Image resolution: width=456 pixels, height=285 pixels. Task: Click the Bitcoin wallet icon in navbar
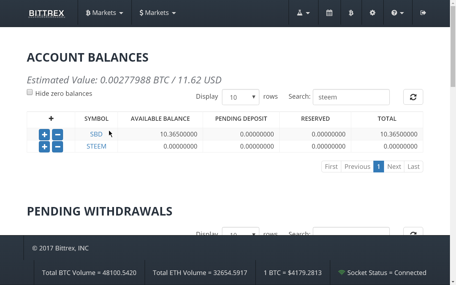pyautogui.click(x=351, y=13)
